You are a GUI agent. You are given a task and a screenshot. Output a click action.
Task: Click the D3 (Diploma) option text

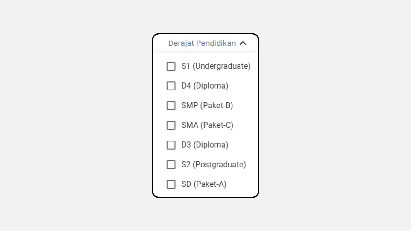coord(205,145)
